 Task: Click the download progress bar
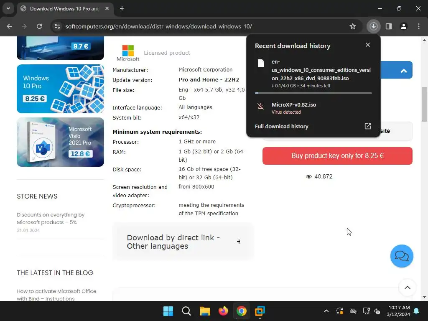(313, 93)
